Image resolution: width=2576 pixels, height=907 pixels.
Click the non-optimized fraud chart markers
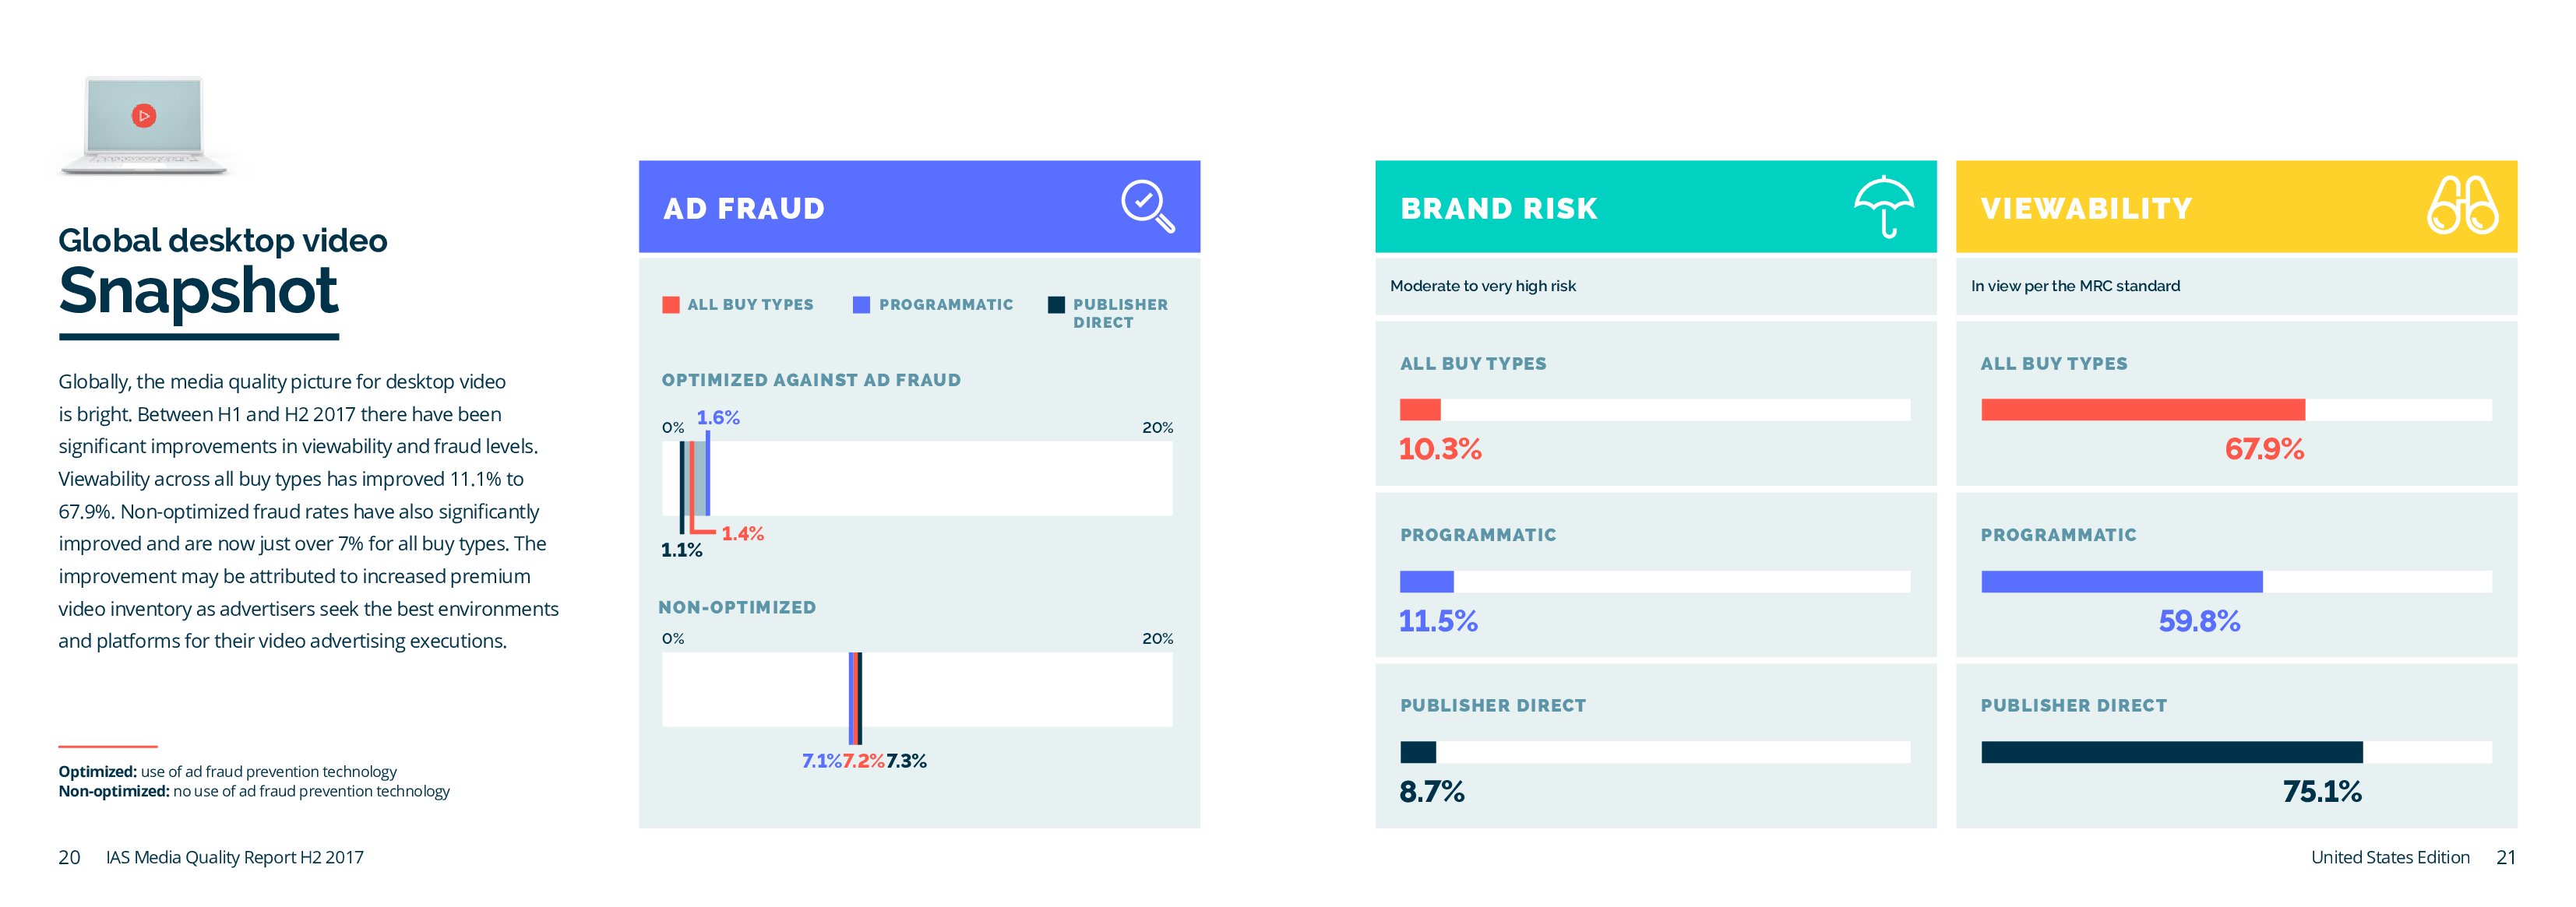coord(855,690)
